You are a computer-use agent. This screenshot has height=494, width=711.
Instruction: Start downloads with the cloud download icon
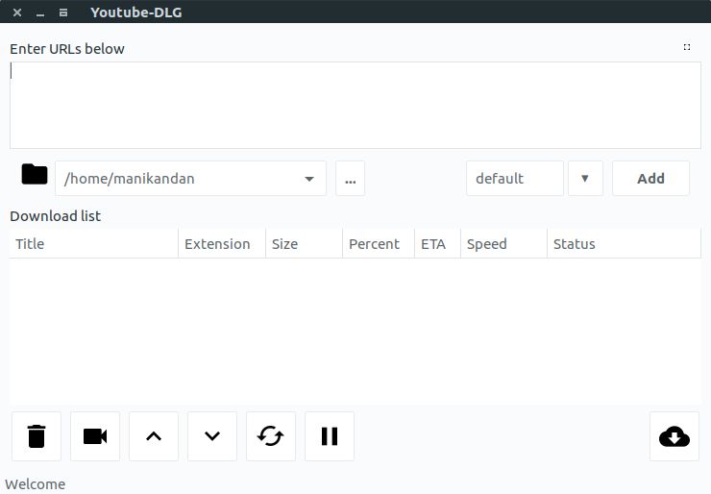coord(674,436)
